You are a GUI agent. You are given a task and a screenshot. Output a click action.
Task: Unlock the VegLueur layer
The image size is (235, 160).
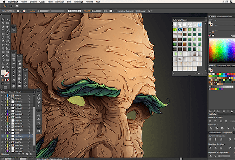6,111
